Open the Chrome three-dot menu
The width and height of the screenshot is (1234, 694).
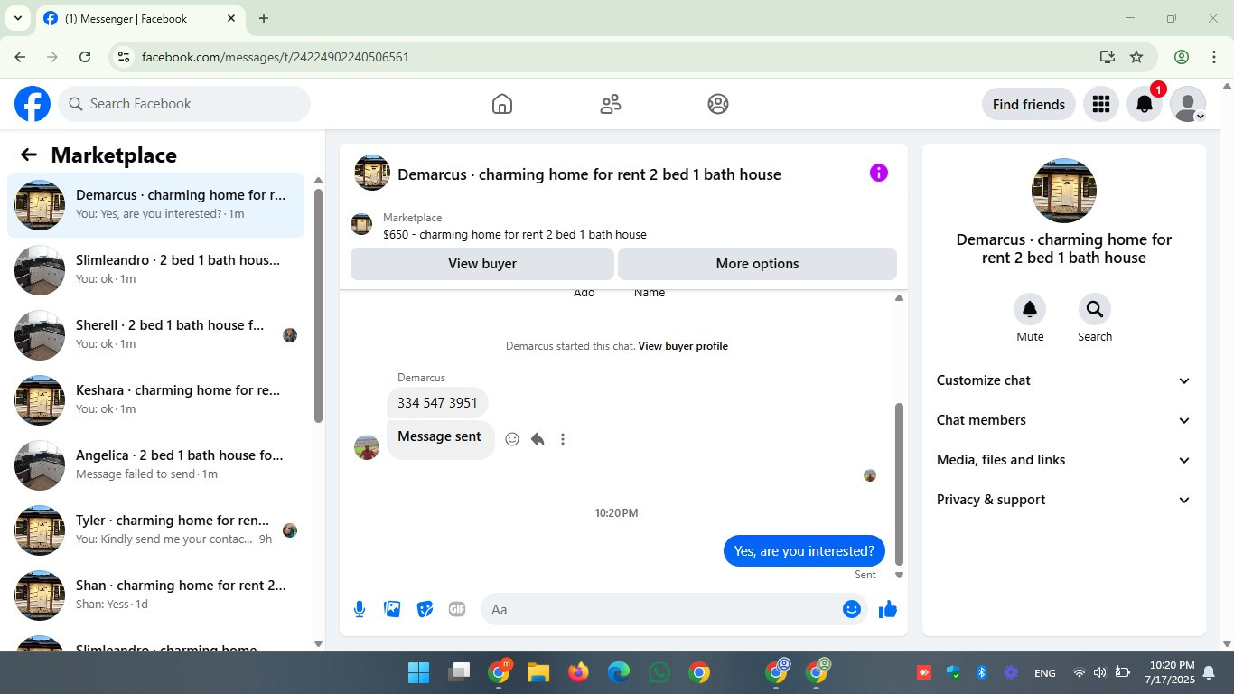click(1214, 57)
